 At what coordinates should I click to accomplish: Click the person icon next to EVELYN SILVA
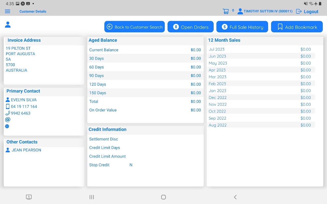pos(8,100)
